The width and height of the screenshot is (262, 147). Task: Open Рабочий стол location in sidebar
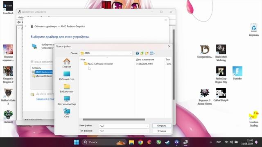(67, 76)
